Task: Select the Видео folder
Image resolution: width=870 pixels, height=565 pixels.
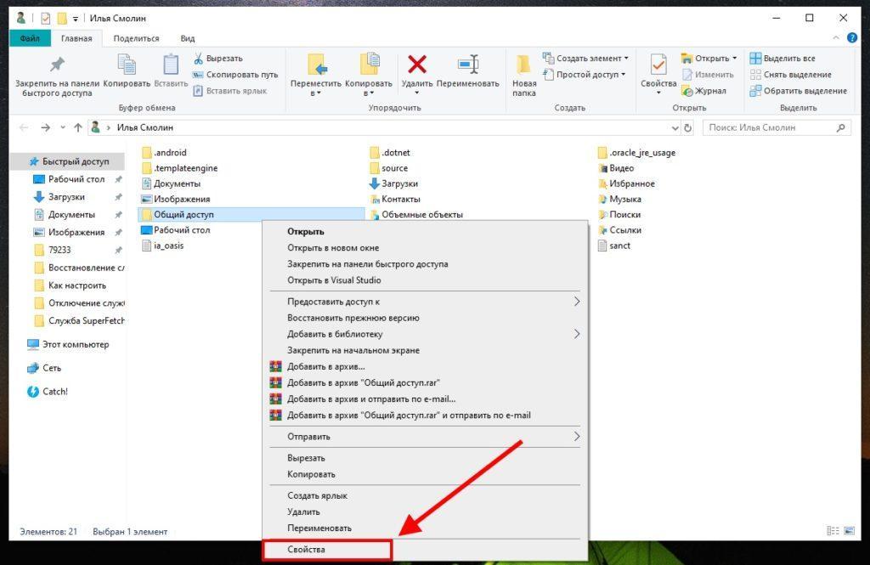Action: pos(616,168)
